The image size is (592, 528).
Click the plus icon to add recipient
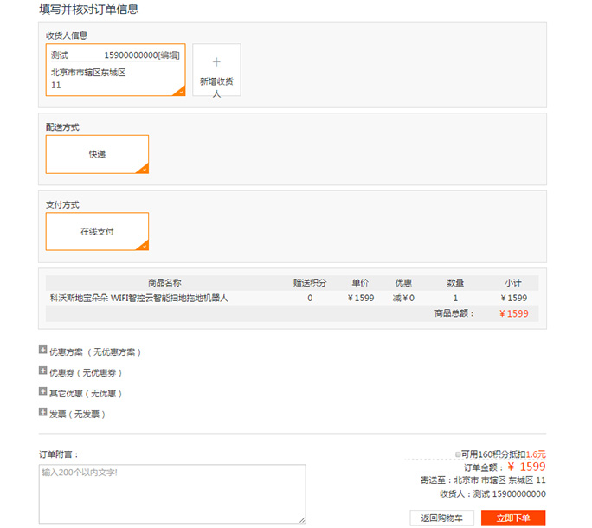pos(216,62)
